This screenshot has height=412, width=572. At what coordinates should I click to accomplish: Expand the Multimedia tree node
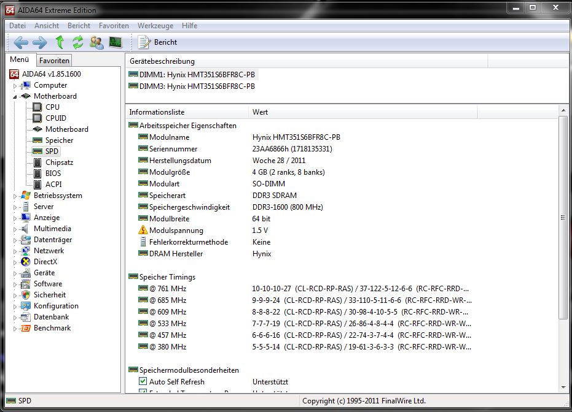click(x=15, y=229)
